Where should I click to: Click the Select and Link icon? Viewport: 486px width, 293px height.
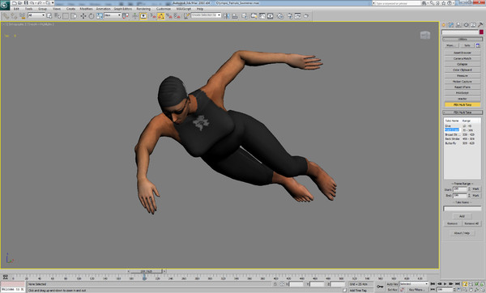coord(6,16)
